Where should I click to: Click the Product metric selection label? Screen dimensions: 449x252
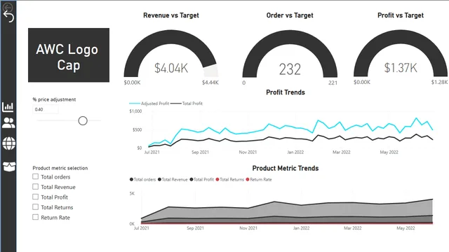[60, 168]
